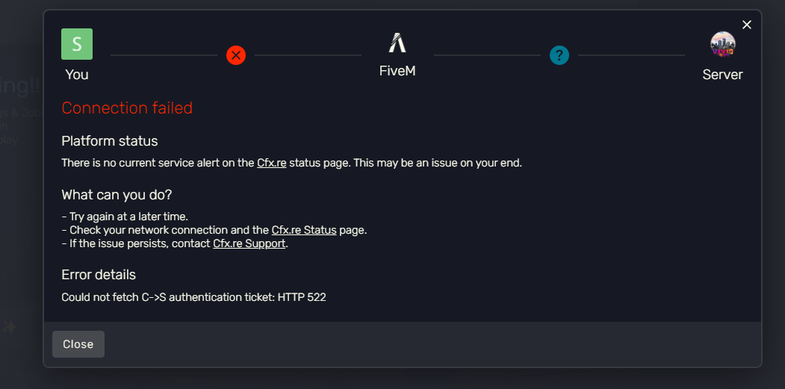Click the "FiveM" label under the logo
The image size is (785, 389).
pos(397,72)
